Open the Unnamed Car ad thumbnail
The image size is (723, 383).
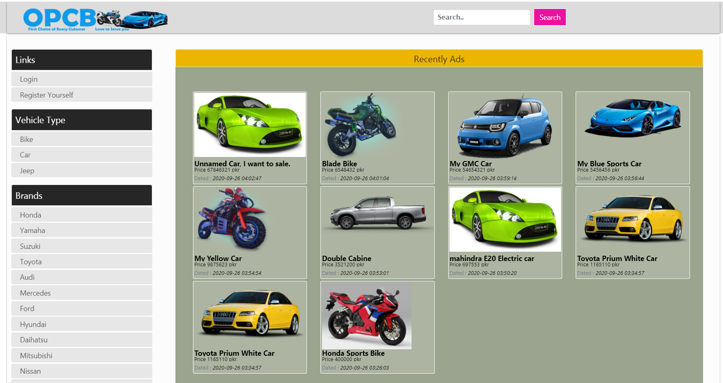[x=250, y=124]
